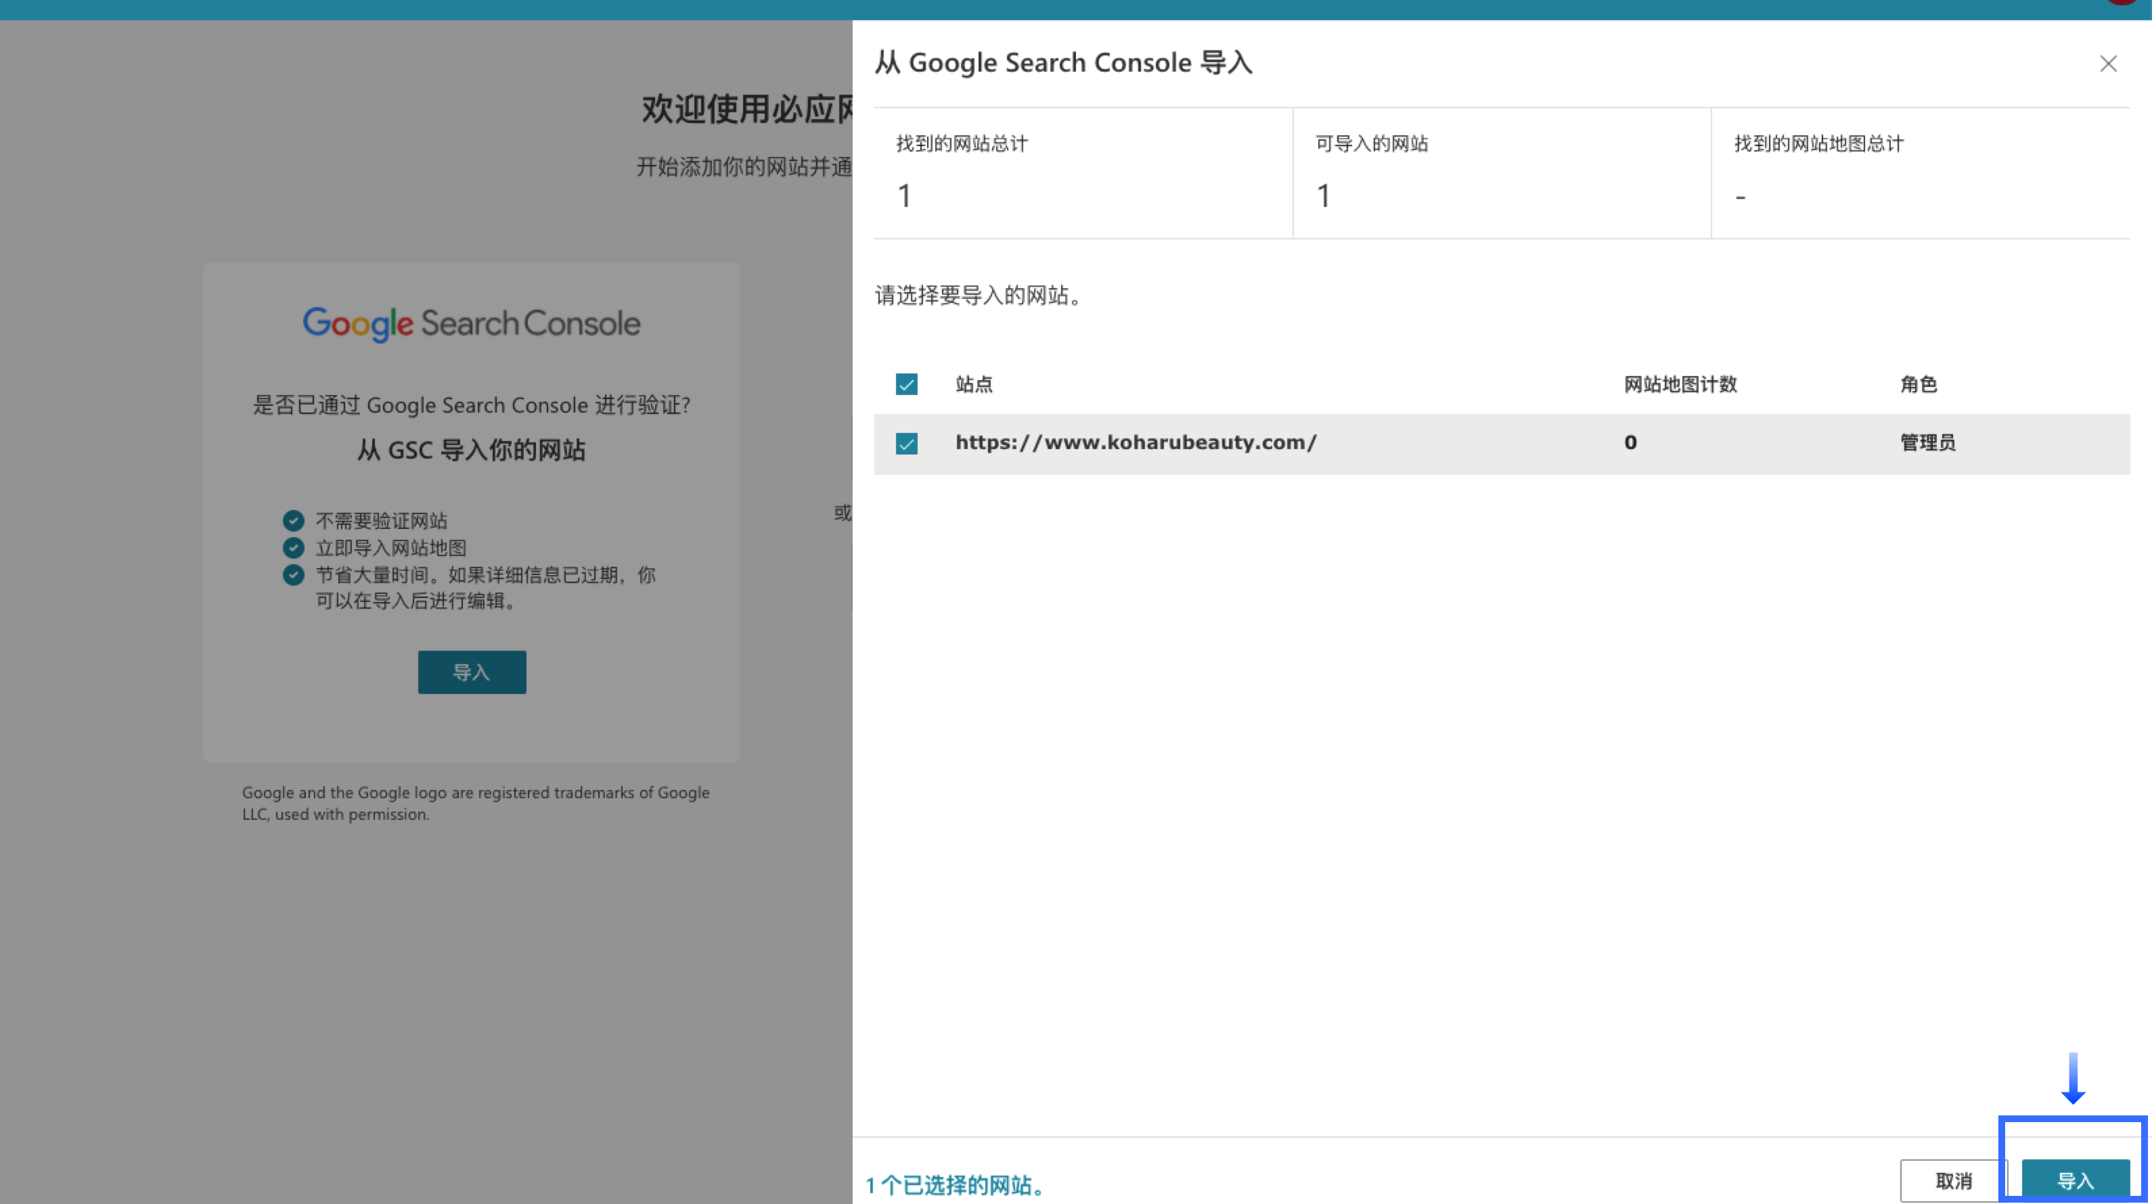Click the 1 个已选择的网站 status text
The width and height of the screenshot is (2152, 1204).
pyautogui.click(x=956, y=1185)
